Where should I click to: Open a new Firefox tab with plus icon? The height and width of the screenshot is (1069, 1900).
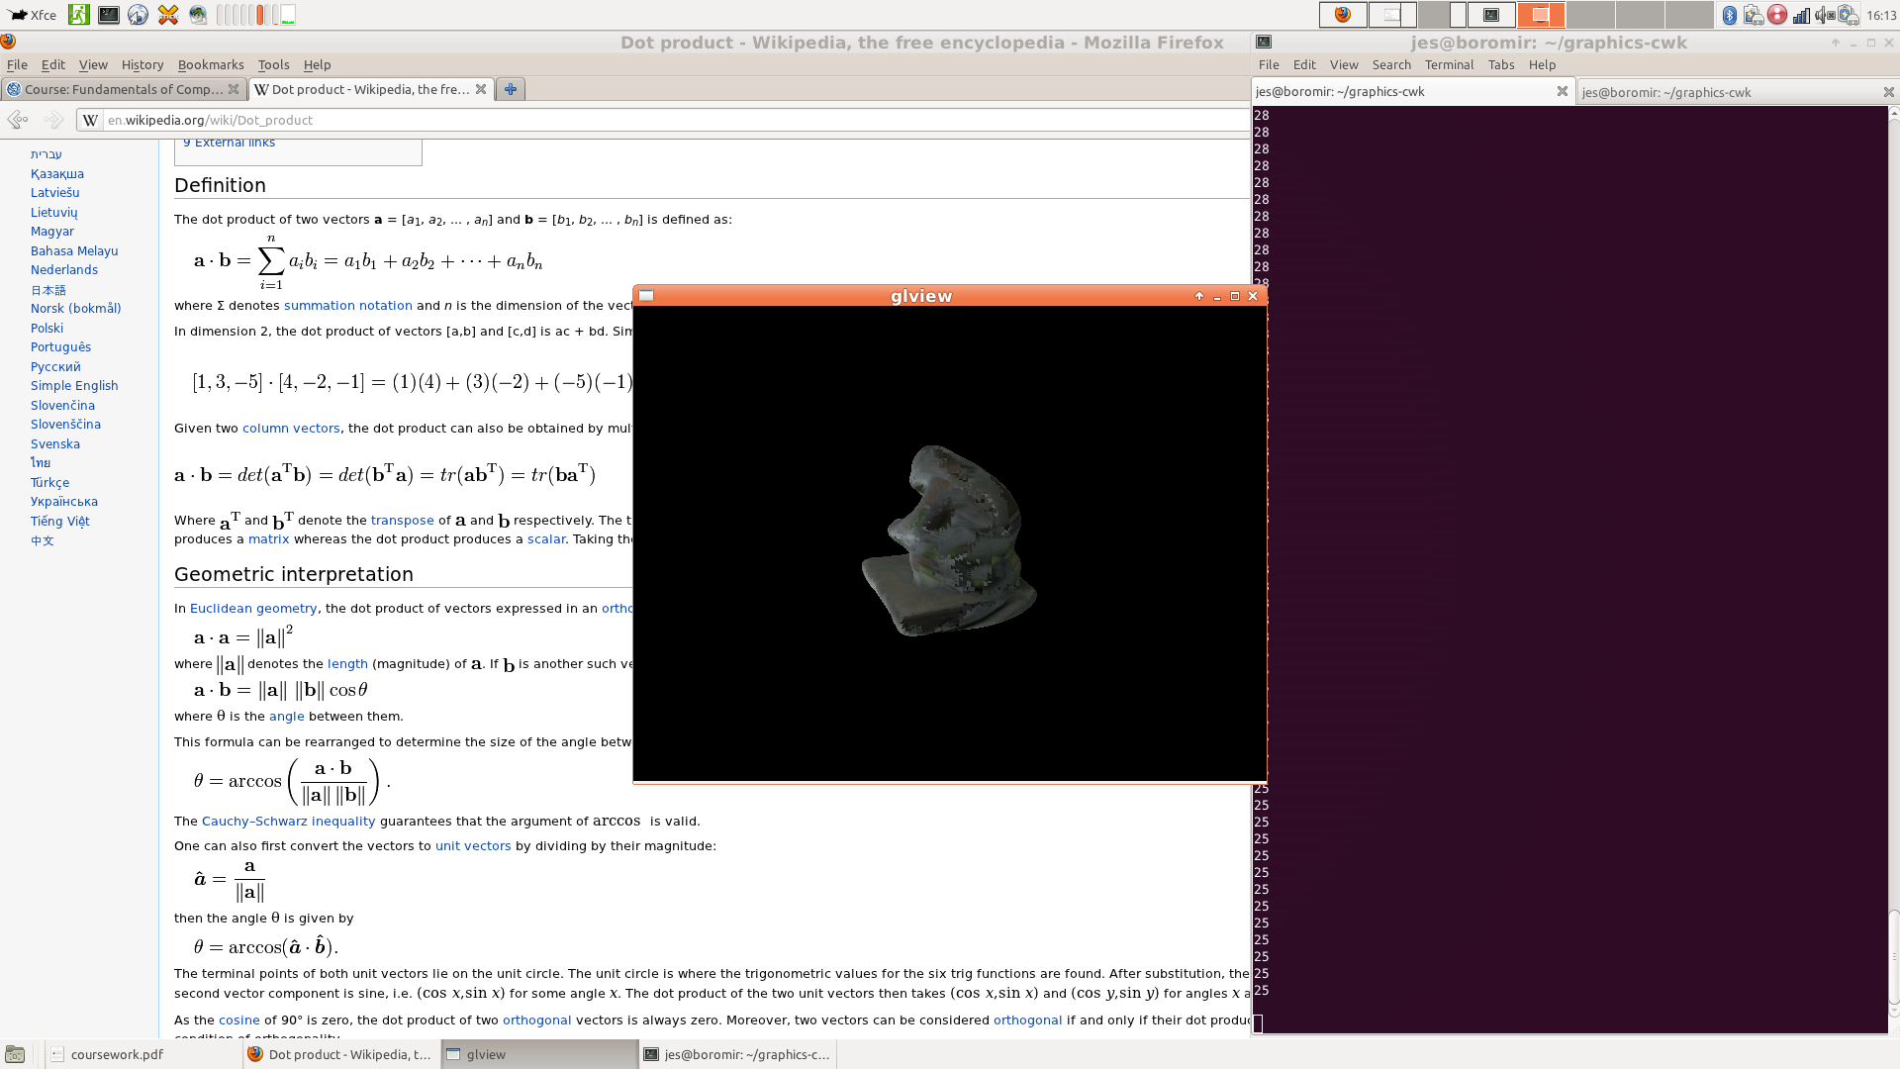coord(511,89)
